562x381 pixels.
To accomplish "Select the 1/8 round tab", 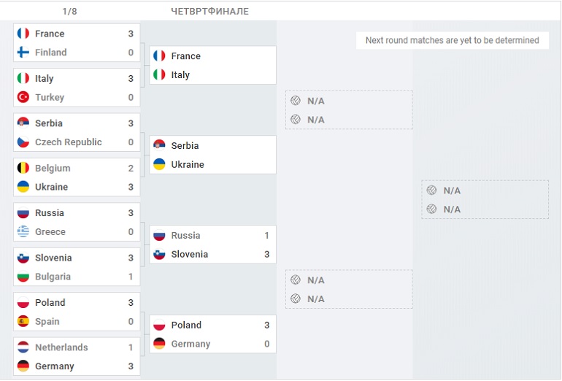I will (x=69, y=11).
